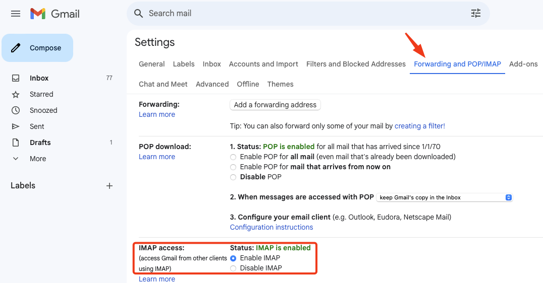
Task: Open the keep Gmail's copy dropdown
Action: click(444, 197)
